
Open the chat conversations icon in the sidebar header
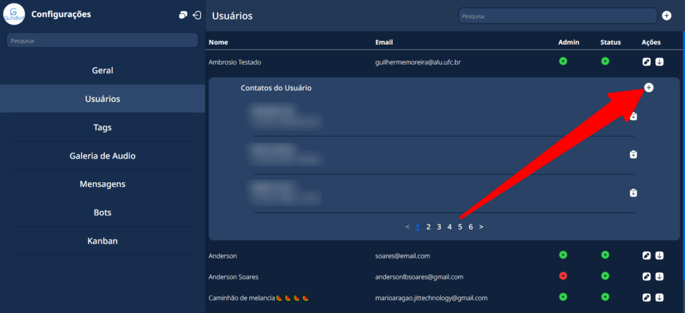[x=183, y=15]
